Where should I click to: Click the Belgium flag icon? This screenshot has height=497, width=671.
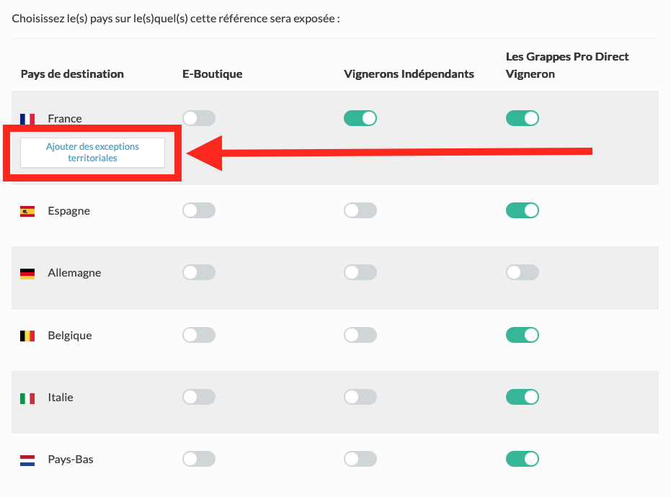[x=27, y=336]
